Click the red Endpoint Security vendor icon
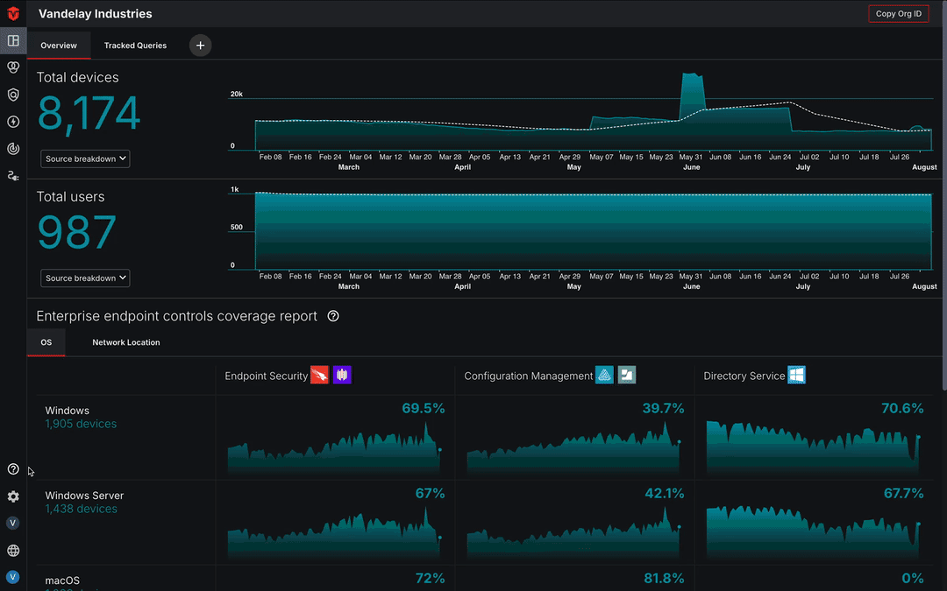 pos(319,375)
